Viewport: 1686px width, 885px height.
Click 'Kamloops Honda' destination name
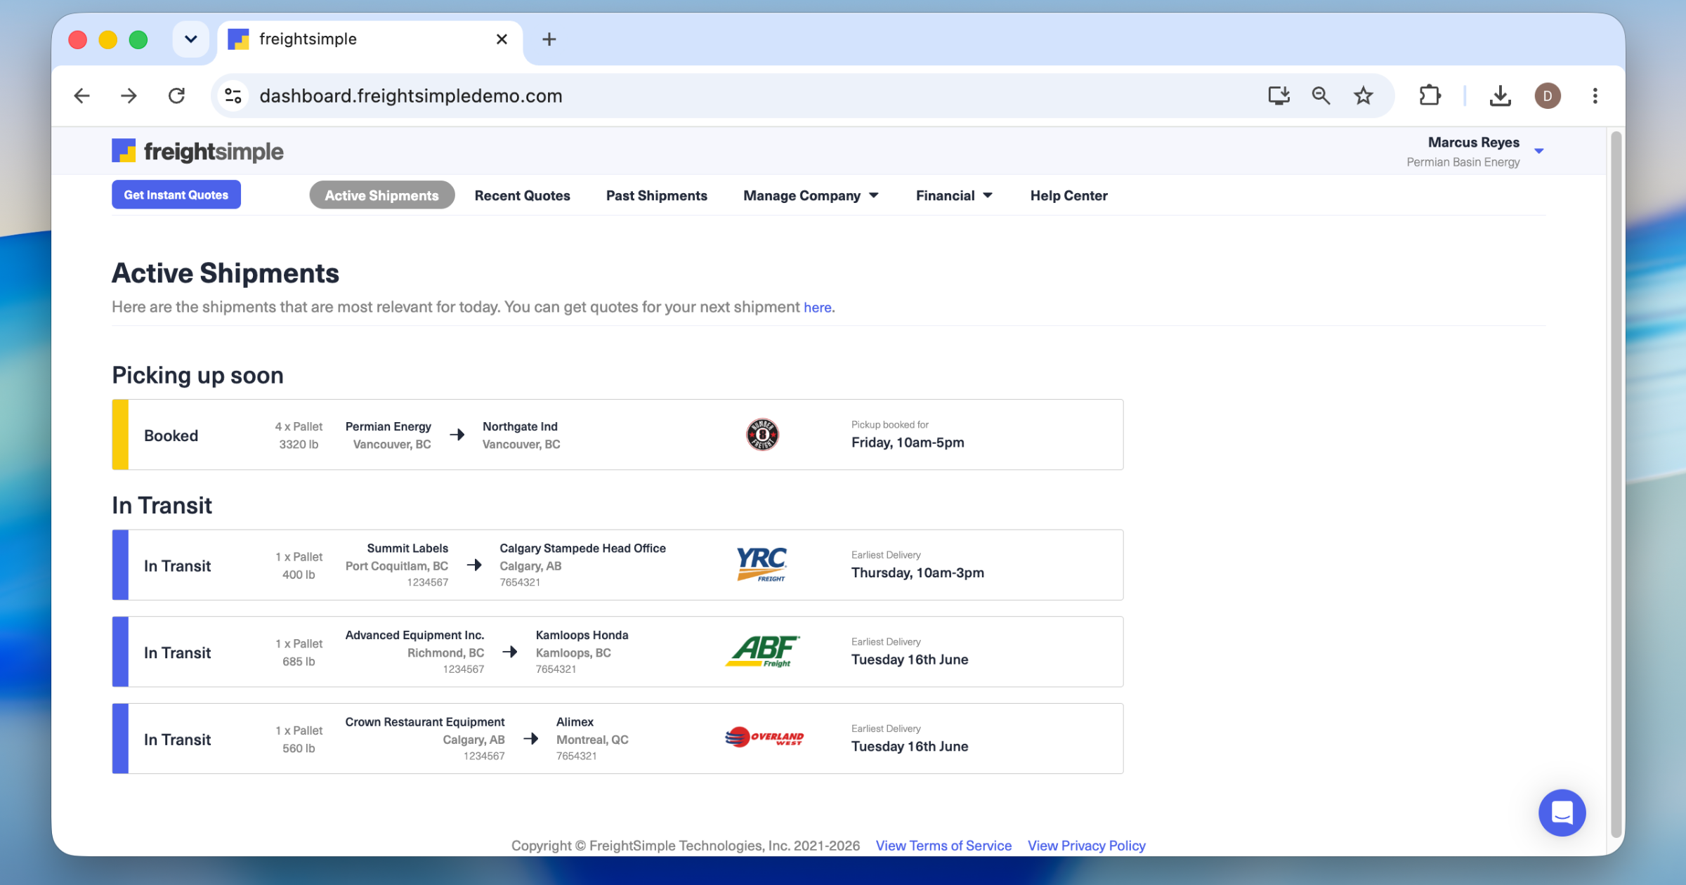tap(582, 636)
